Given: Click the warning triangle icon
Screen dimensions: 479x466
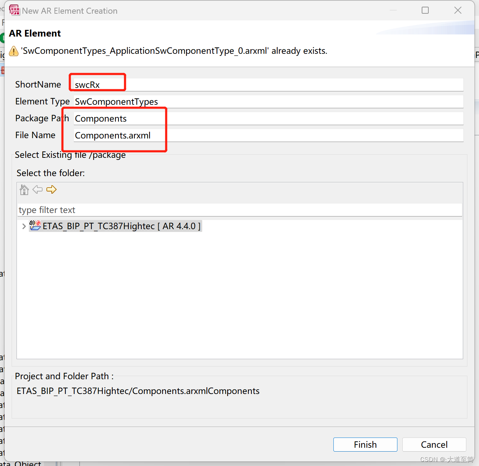Looking at the screenshot, I should tap(13, 51).
